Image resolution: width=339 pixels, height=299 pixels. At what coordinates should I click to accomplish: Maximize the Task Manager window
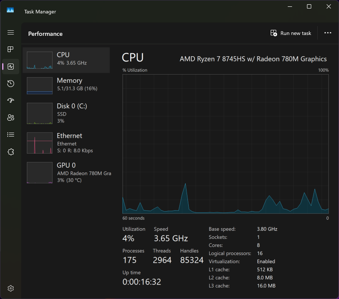coord(309,6)
